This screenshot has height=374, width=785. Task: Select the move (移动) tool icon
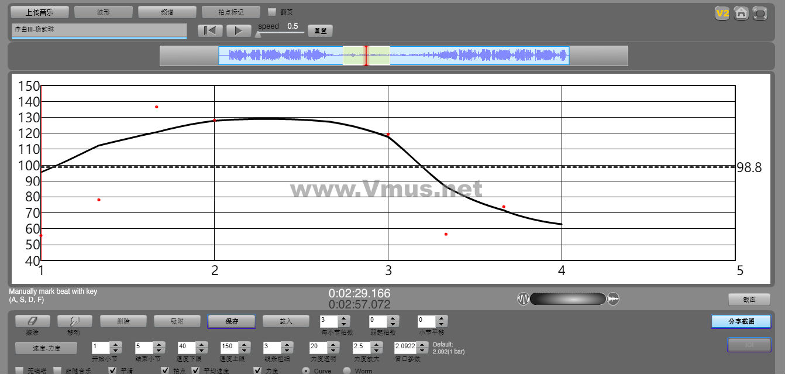pos(74,321)
